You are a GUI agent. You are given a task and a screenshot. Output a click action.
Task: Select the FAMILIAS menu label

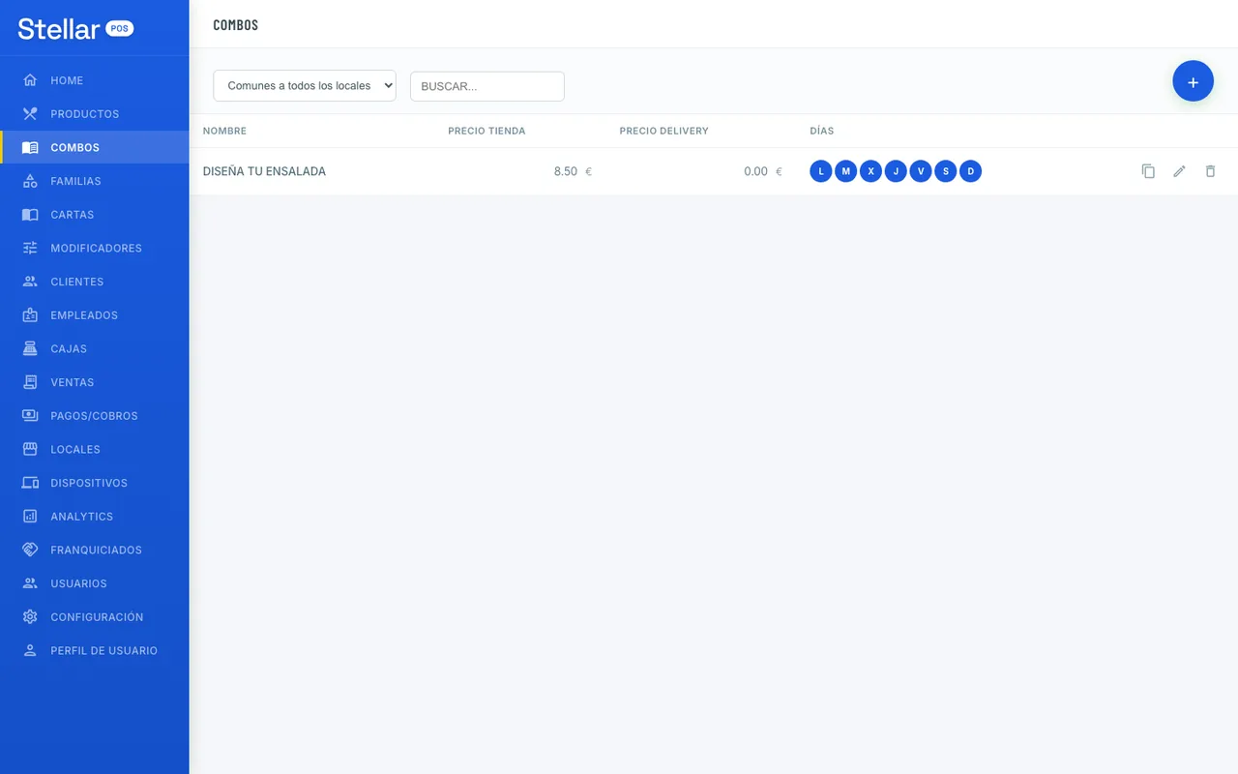click(x=75, y=181)
